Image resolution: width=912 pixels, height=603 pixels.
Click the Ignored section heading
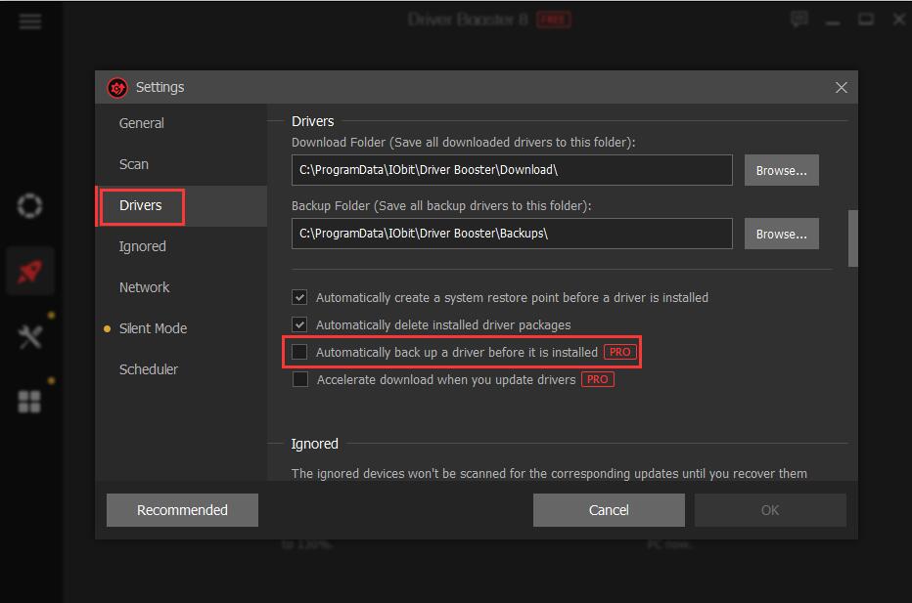[314, 444]
